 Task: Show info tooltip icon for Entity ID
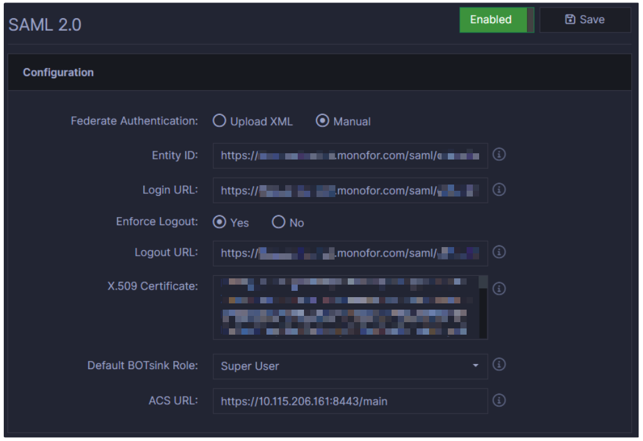coord(499,155)
